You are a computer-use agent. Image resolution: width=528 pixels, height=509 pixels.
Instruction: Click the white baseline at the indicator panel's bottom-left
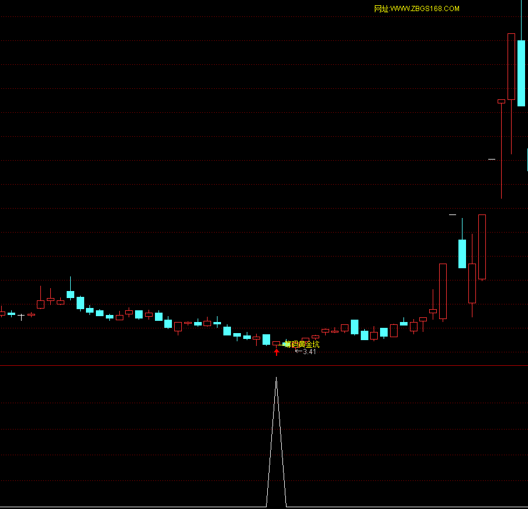point(58,507)
